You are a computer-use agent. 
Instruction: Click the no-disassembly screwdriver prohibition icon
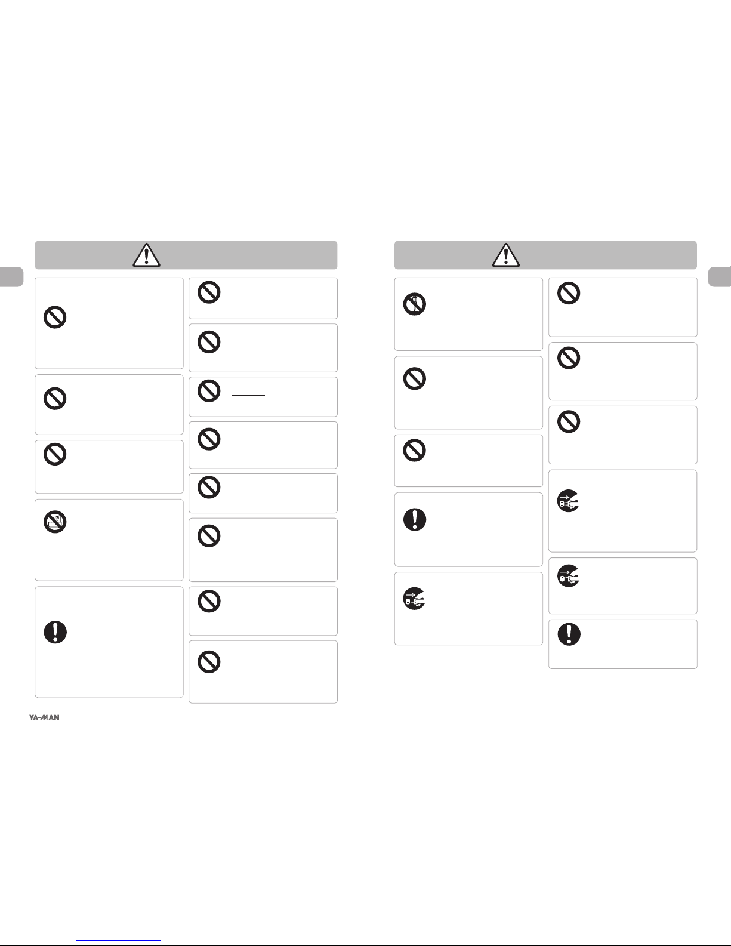click(x=415, y=304)
